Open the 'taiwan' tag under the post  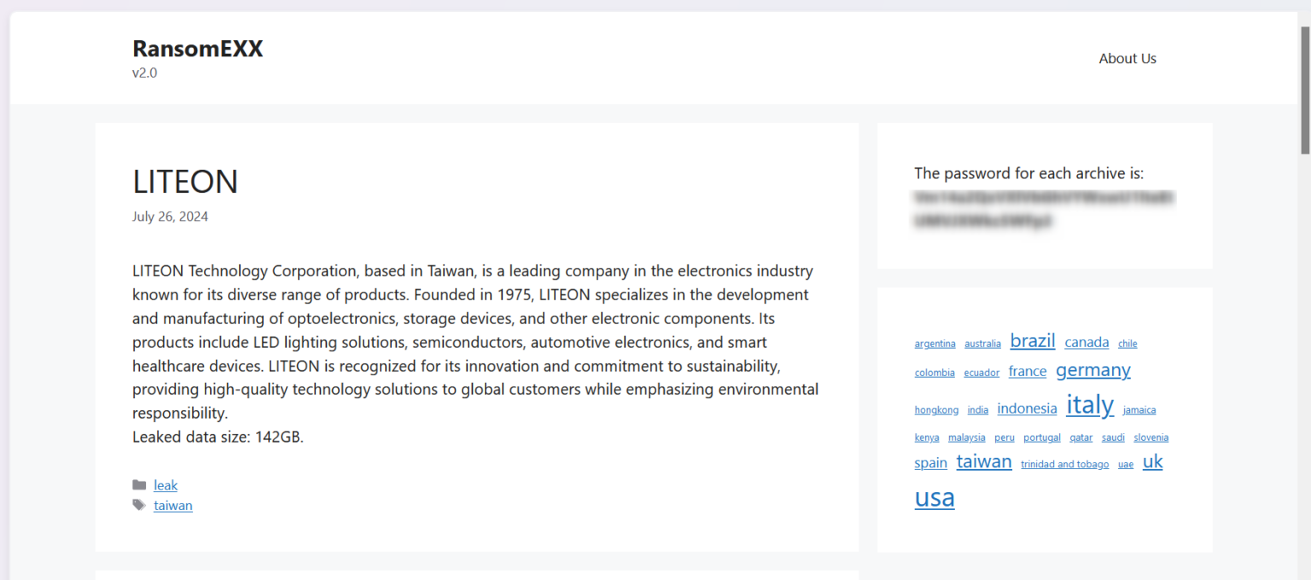(173, 505)
